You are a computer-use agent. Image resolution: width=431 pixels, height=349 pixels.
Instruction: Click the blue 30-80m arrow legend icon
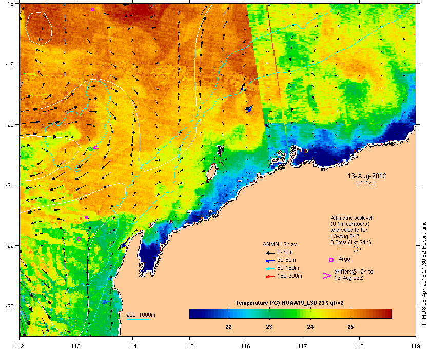270,260
